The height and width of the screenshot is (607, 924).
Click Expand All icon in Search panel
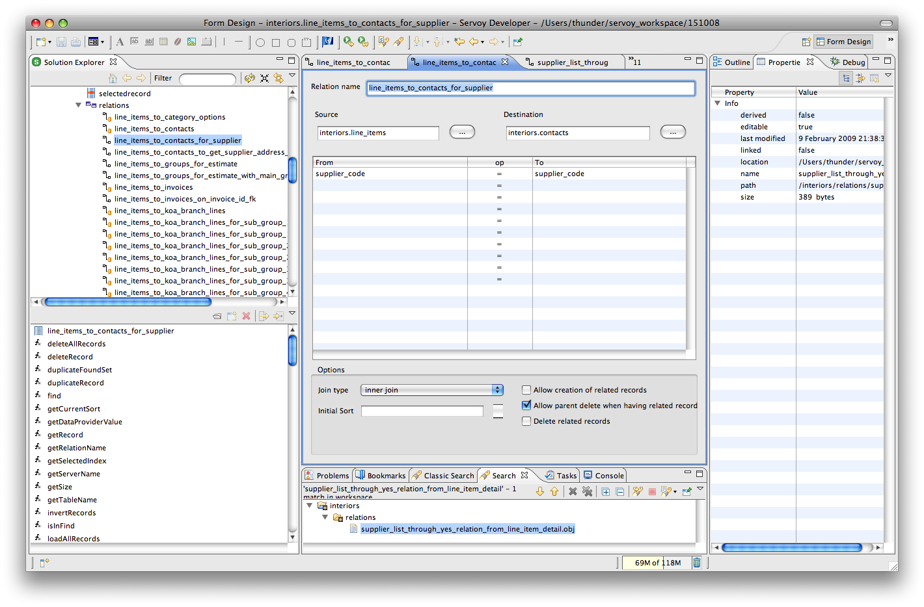606,492
